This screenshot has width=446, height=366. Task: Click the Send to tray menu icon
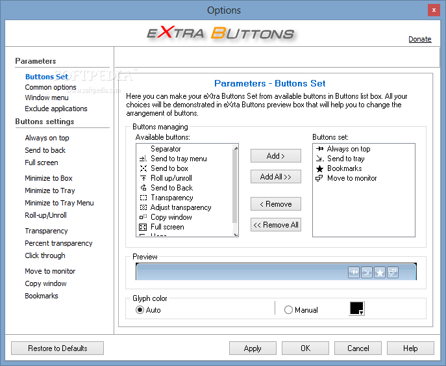(x=143, y=159)
